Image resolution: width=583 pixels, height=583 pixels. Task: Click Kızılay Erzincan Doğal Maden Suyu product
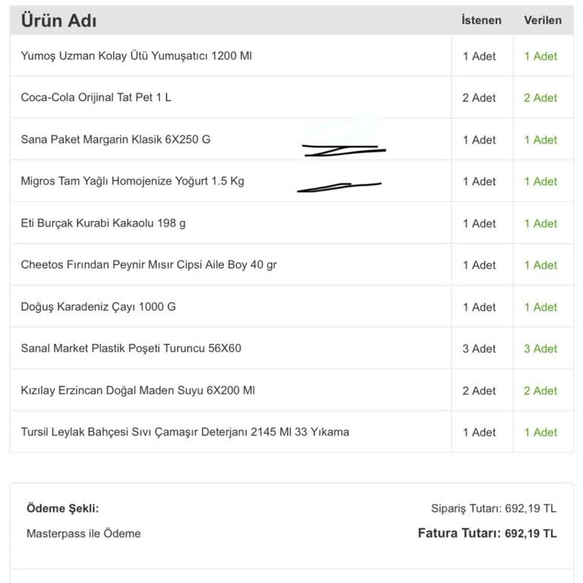137,390
